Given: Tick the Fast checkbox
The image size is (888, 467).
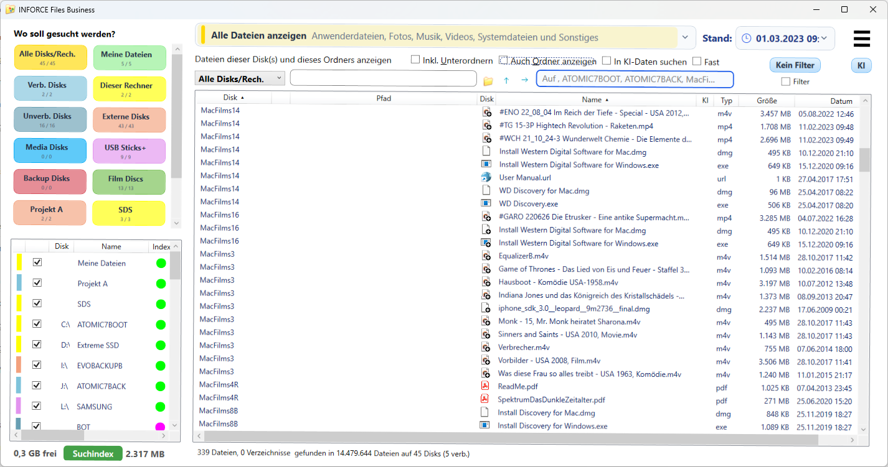Looking at the screenshot, I should click(697, 61).
